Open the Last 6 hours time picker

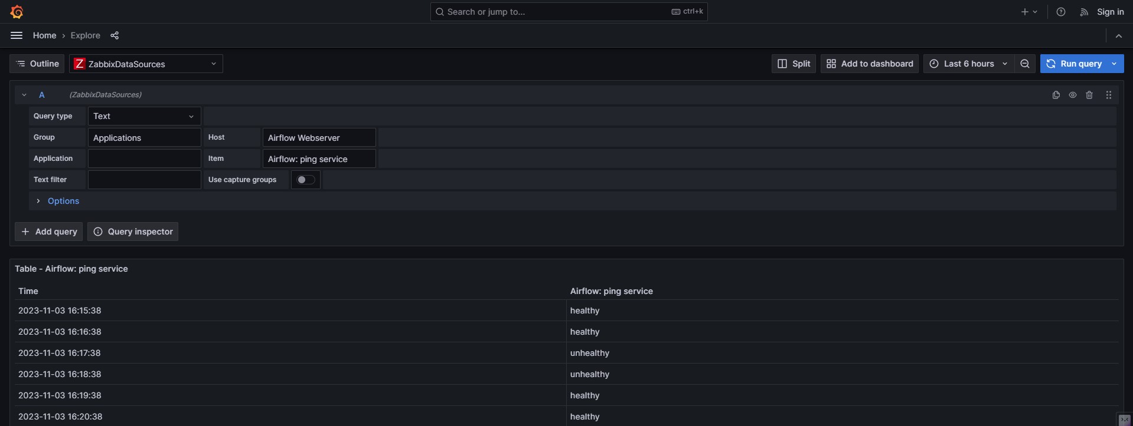(968, 64)
